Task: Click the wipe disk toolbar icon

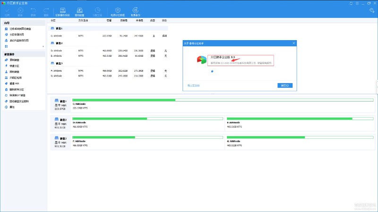Action: (80, 11)
